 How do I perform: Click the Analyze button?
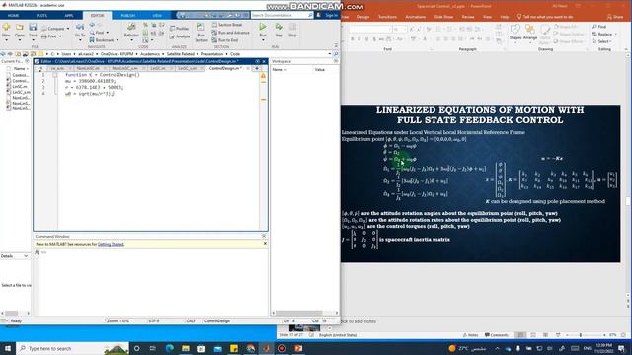click(x=180, y=36)
